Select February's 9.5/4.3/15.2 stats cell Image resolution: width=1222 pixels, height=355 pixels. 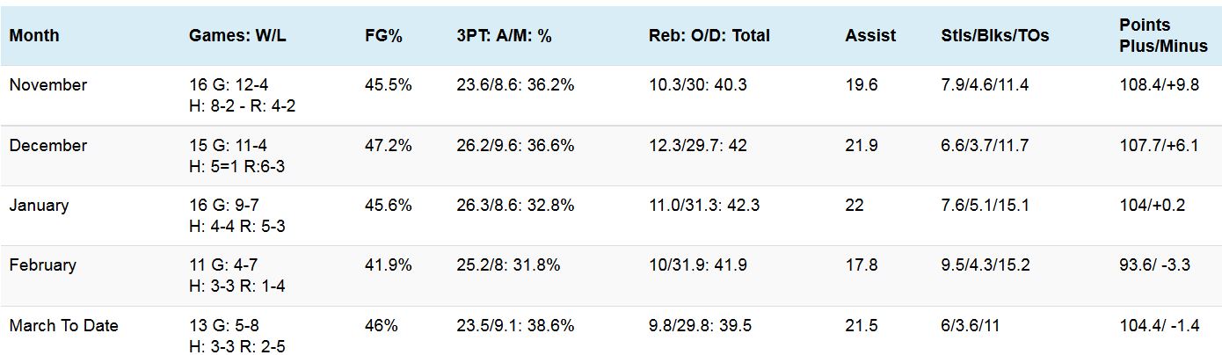coord(985,265)
